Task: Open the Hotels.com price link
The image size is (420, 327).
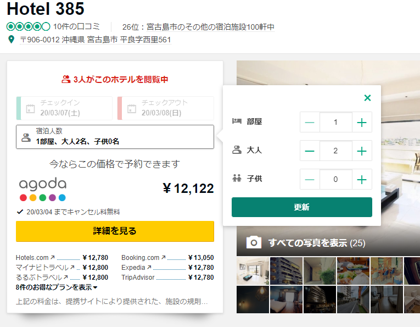Action: click(62, 258)
